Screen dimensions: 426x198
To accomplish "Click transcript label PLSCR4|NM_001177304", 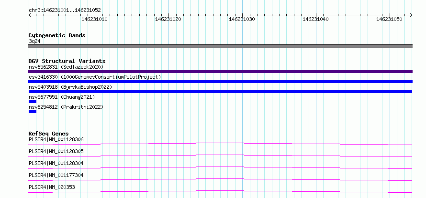I will [x=56, y=175].
